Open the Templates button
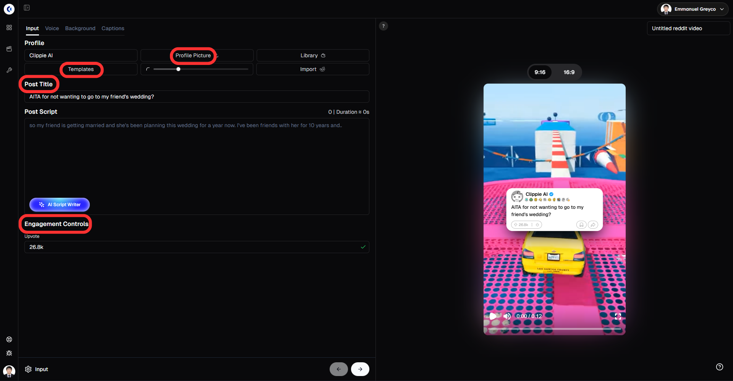The height and width of the screenshot is (381, 733). point(81,69)
